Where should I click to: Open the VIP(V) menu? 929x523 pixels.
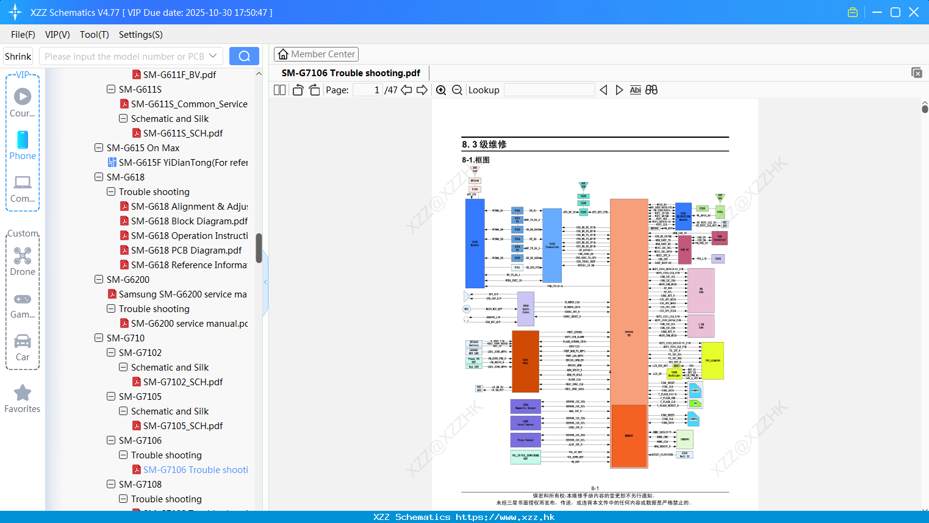pyautogui.click(x=57, y=35)
